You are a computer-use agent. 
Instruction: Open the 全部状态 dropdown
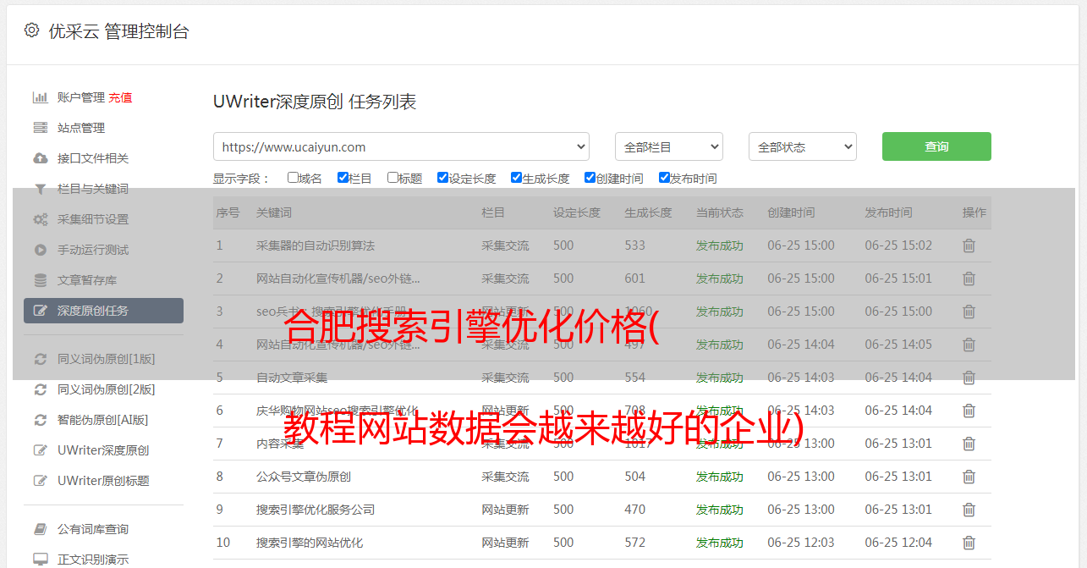point(803,146)
